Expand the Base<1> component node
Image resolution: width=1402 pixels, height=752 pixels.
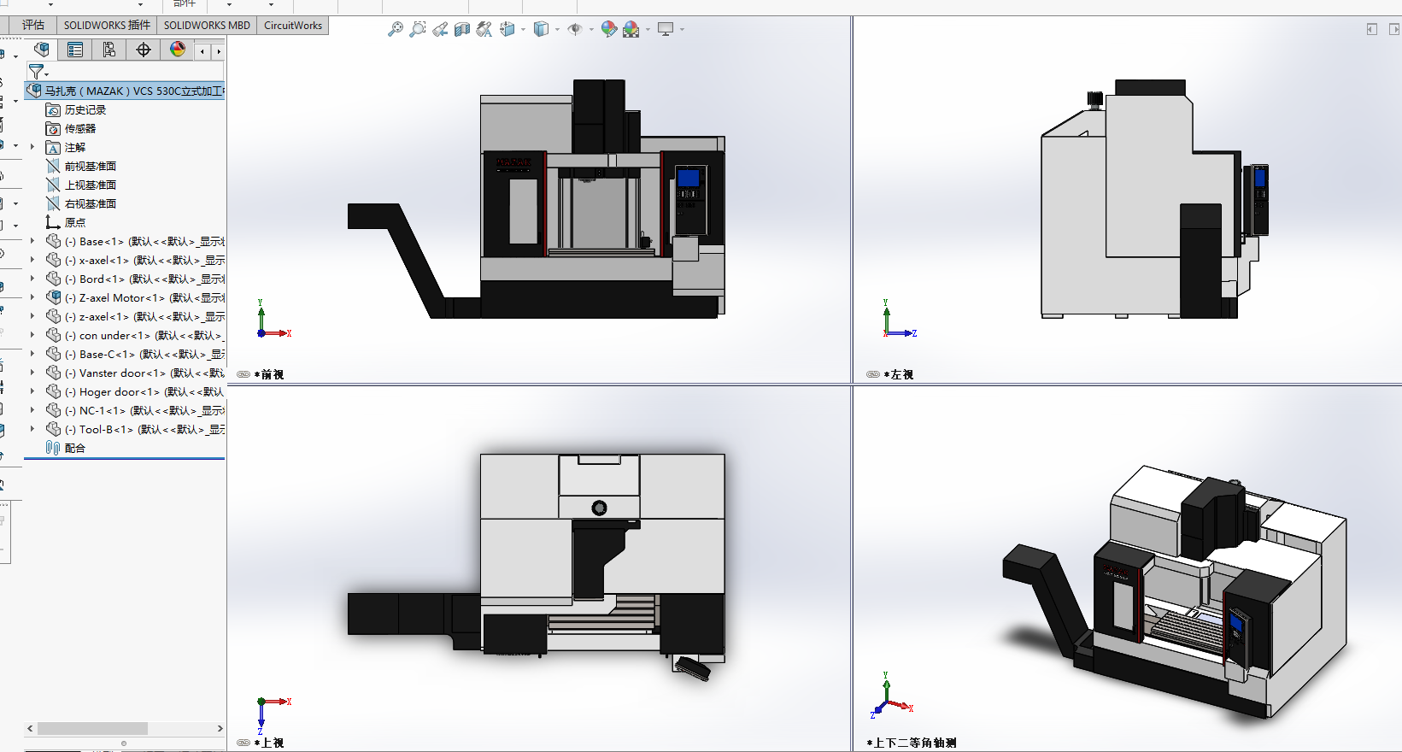pyautogui.click(x=32, y=241)
